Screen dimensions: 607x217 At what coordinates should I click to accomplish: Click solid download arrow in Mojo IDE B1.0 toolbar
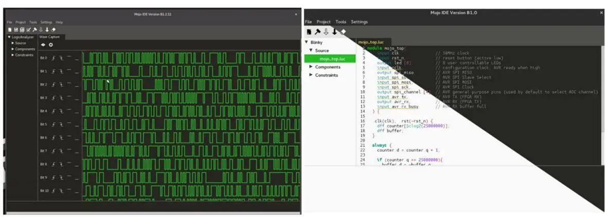tap(335, 32)
